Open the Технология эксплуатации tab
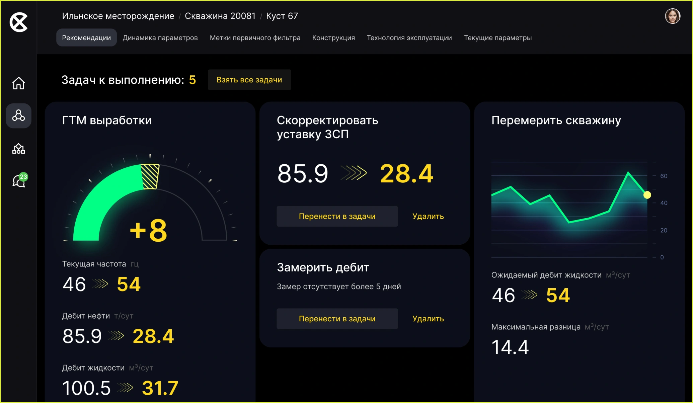Screen dimensions: 693x403 click(409, 37)
